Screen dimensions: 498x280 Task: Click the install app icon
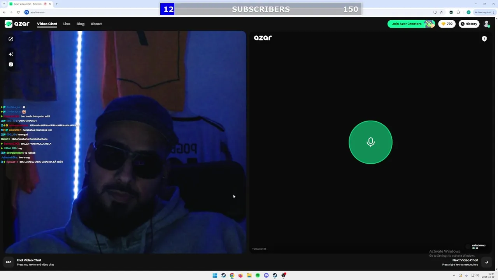click(435, 12)
